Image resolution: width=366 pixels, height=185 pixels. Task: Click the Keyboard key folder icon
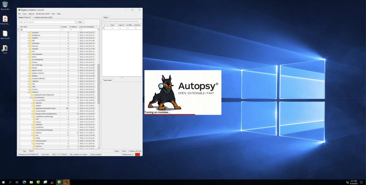coord(30,32)
